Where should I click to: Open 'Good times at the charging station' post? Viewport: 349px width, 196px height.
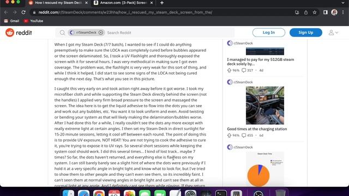257,129
